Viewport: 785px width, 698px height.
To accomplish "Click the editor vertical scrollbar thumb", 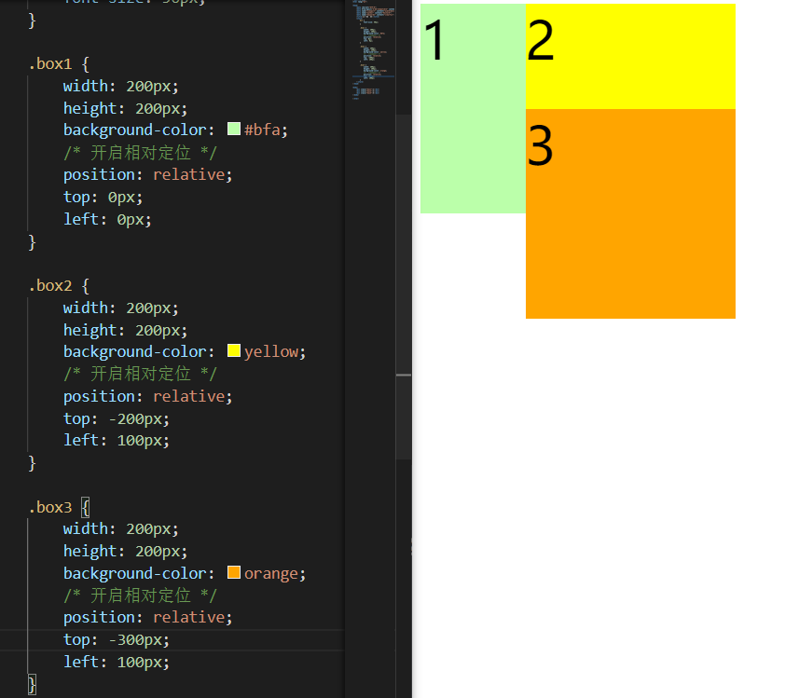I will (x=404, y=287).
